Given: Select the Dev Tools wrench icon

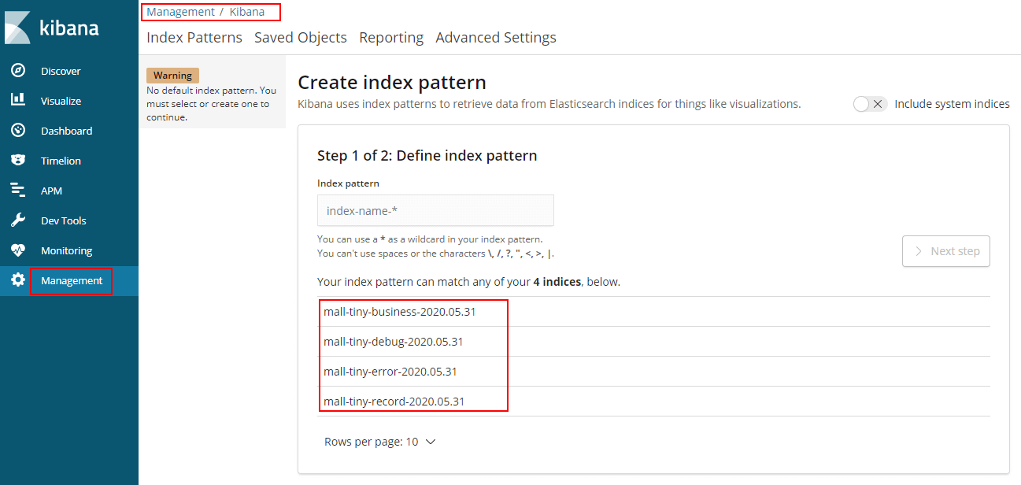Looking at the screenshot, I should [x=18, y=220].
